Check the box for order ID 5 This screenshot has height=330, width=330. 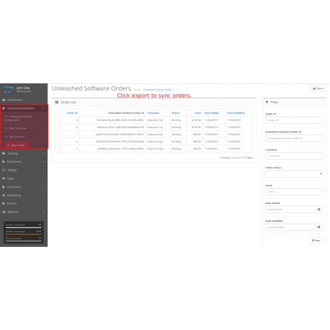coord(58,148)
